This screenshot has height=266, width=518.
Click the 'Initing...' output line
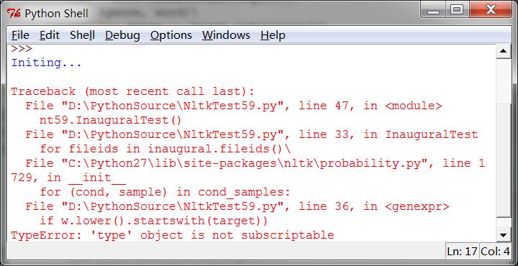pos(46,63)
